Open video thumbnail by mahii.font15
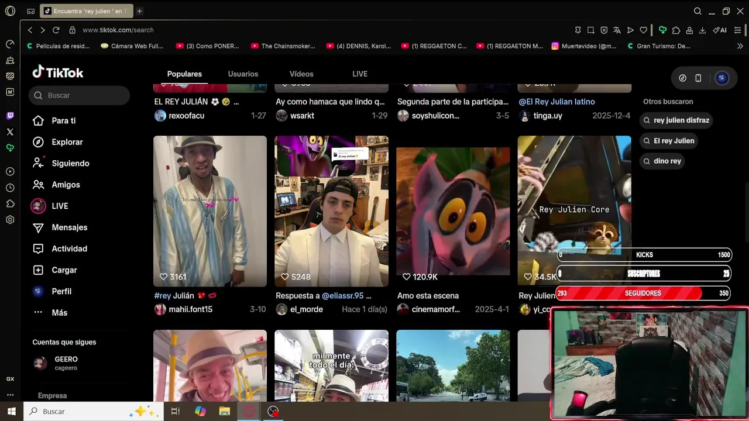 (x=210, y=211)
